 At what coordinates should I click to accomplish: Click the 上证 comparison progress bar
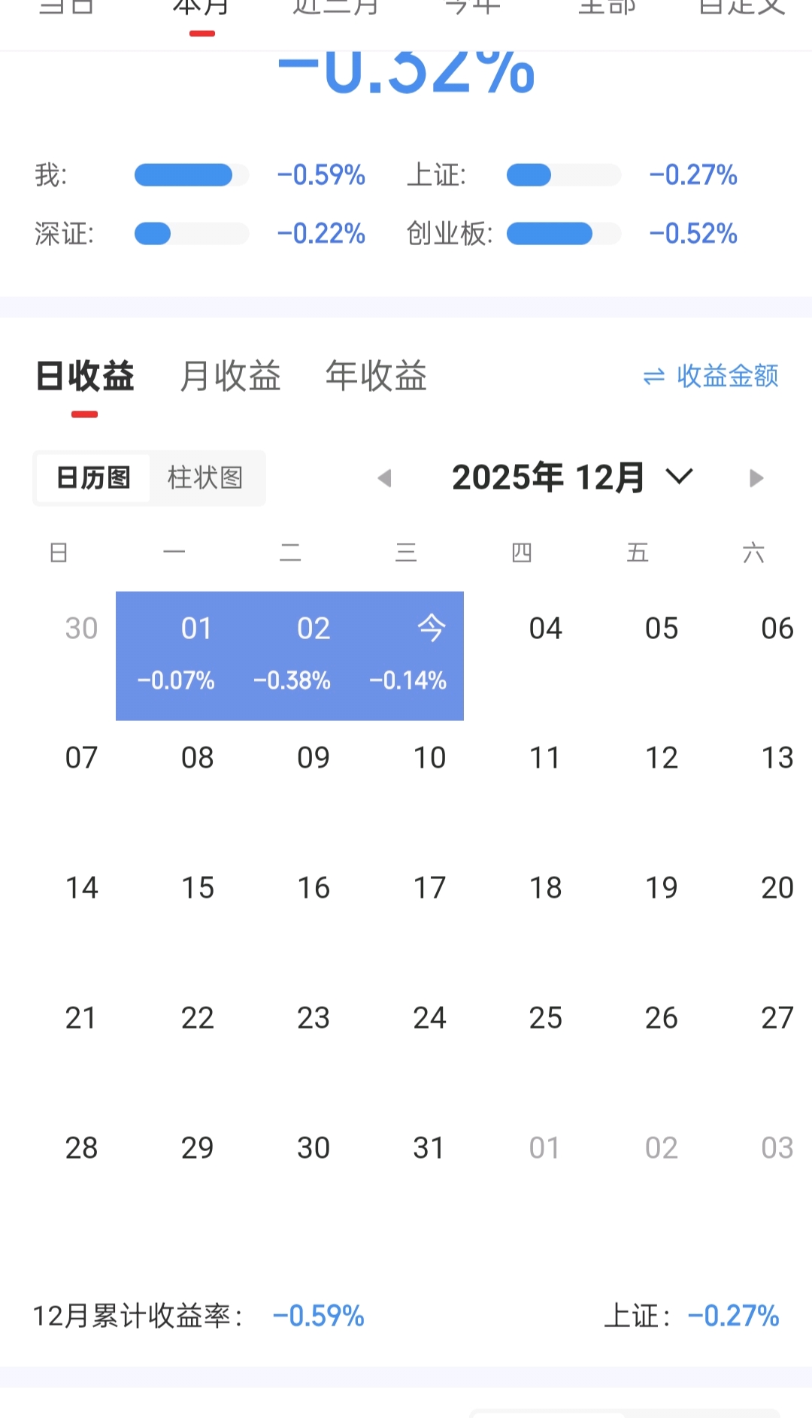[x=563, y=175]
